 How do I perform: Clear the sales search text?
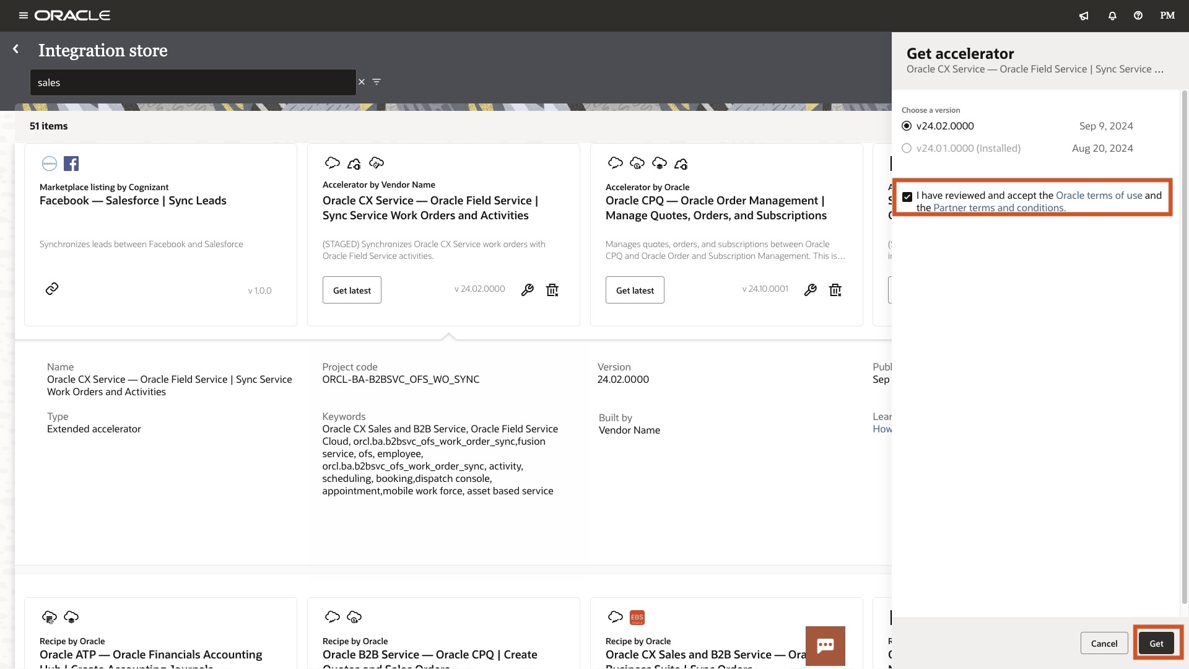(x=362, y=82)
